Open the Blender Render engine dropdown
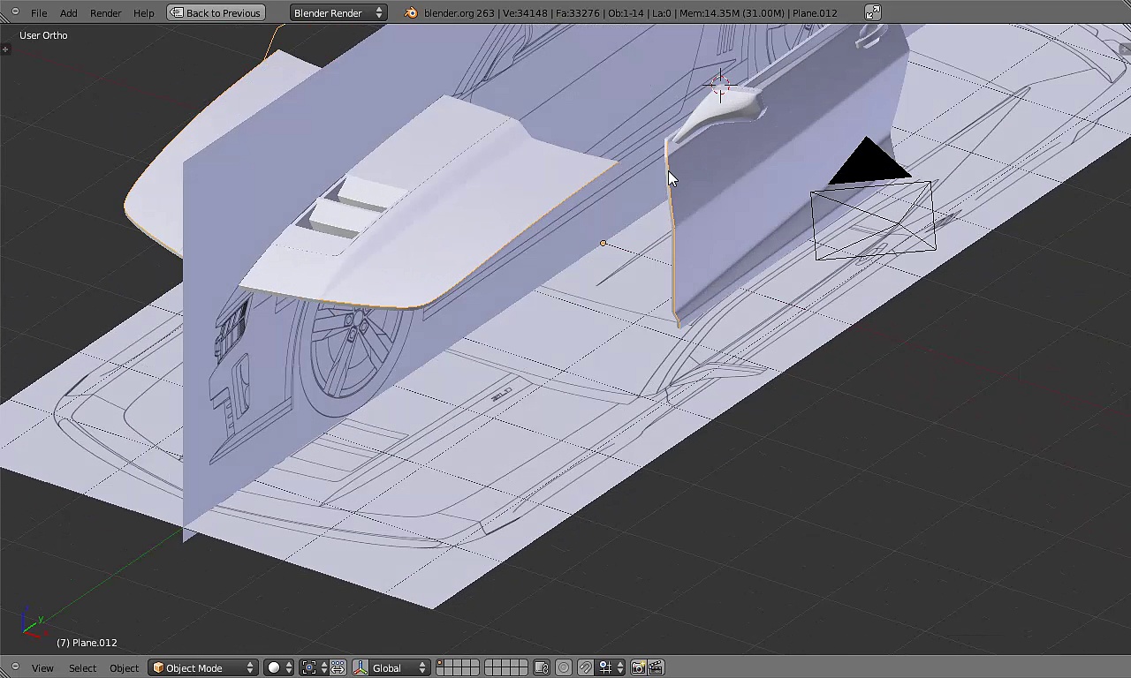 coord(338,13)
